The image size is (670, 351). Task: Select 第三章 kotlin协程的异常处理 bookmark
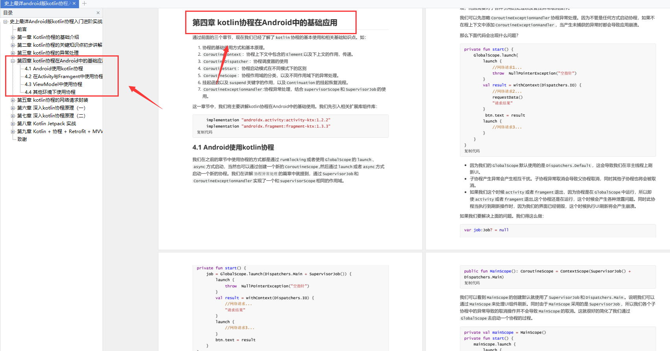pos(48,53)
